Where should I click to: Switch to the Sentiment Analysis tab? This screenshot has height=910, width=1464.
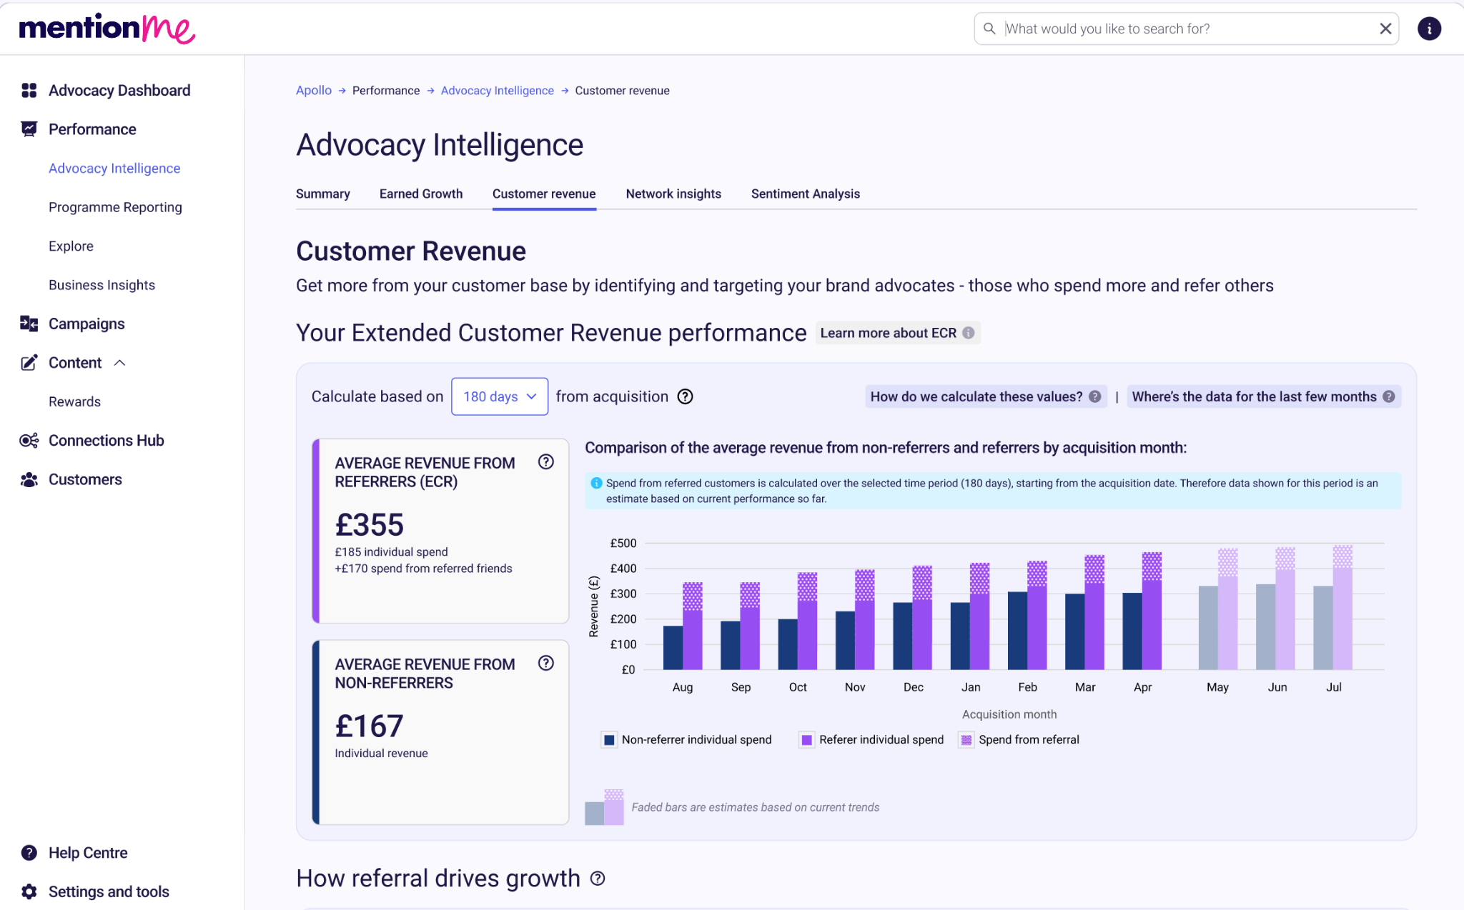pos(806,194)
